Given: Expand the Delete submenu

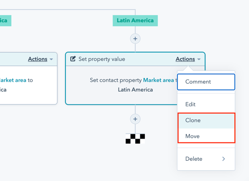Looking at the screenshot, I should point(206,159).
